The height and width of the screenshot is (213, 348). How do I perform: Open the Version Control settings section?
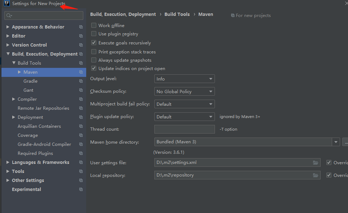(29, 45)
